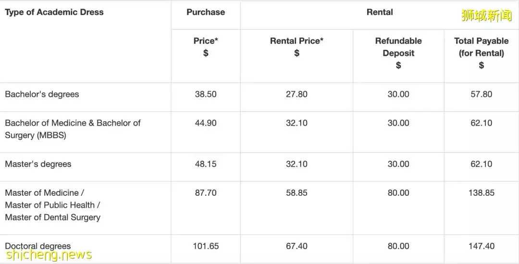The height and width of the screenshot is (264, 519).
Task: Select the 44.90 MBBS purchase price
Action: tap(206, 123)
